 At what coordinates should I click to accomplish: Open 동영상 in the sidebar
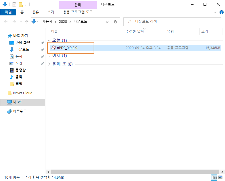18,70
